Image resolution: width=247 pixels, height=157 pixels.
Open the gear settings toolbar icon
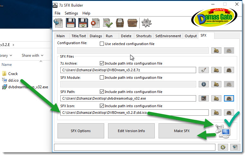[146, 23]
